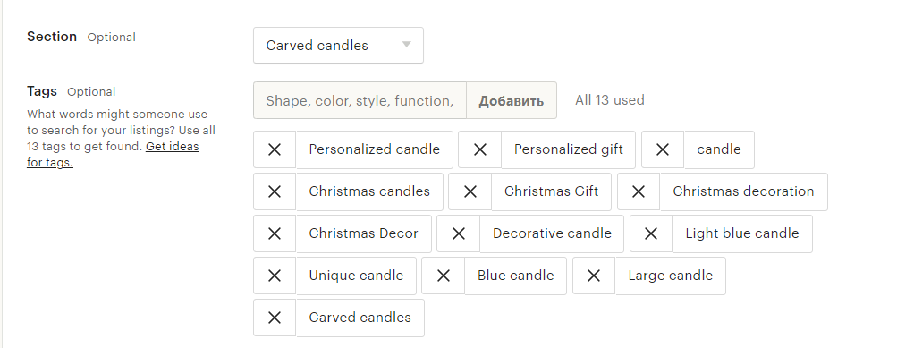
Task: Select the Christmas decoration tag label
Action: [744, 191]
